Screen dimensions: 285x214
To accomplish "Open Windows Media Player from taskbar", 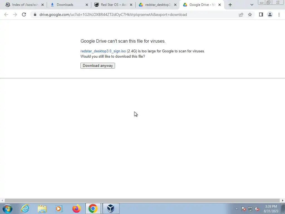I will (59, 208).
